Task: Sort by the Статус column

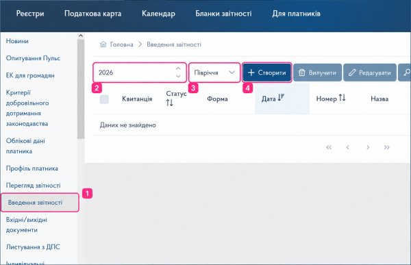Action: [x=176, y=99]
